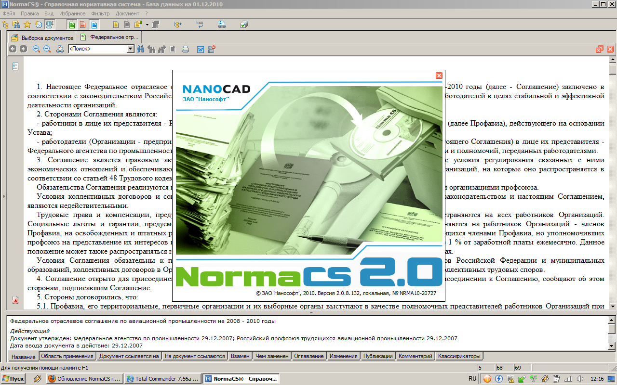Click into the Поиск search field
The width and height of the screenshot is (617, 385).
[x=97, y=49]
